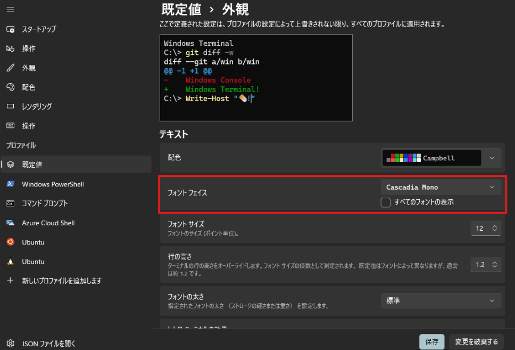515x350 pixels.
Task: Click the orange Ubuntu logo icon
Action: 11,242
